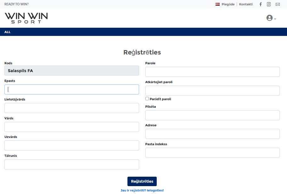Click into the Lietotājvārds field
The width and height of the screenshot is (287, 194).
(71, 108)
